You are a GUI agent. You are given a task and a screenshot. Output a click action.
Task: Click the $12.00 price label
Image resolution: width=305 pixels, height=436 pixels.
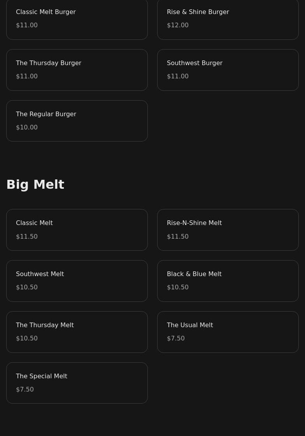click(x=178, y=25)
